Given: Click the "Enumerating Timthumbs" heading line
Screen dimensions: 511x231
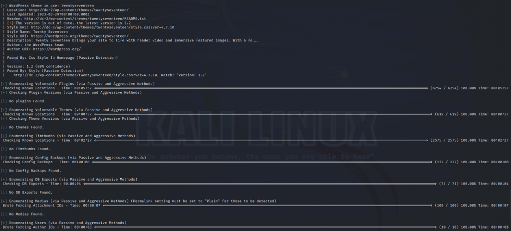Looking at the screenshot, I should click(x=68, y=136).
